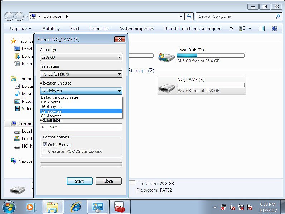285x214 pixels.
Task: Uncheck the Quick Format checkbox
Action: [45, 145]
